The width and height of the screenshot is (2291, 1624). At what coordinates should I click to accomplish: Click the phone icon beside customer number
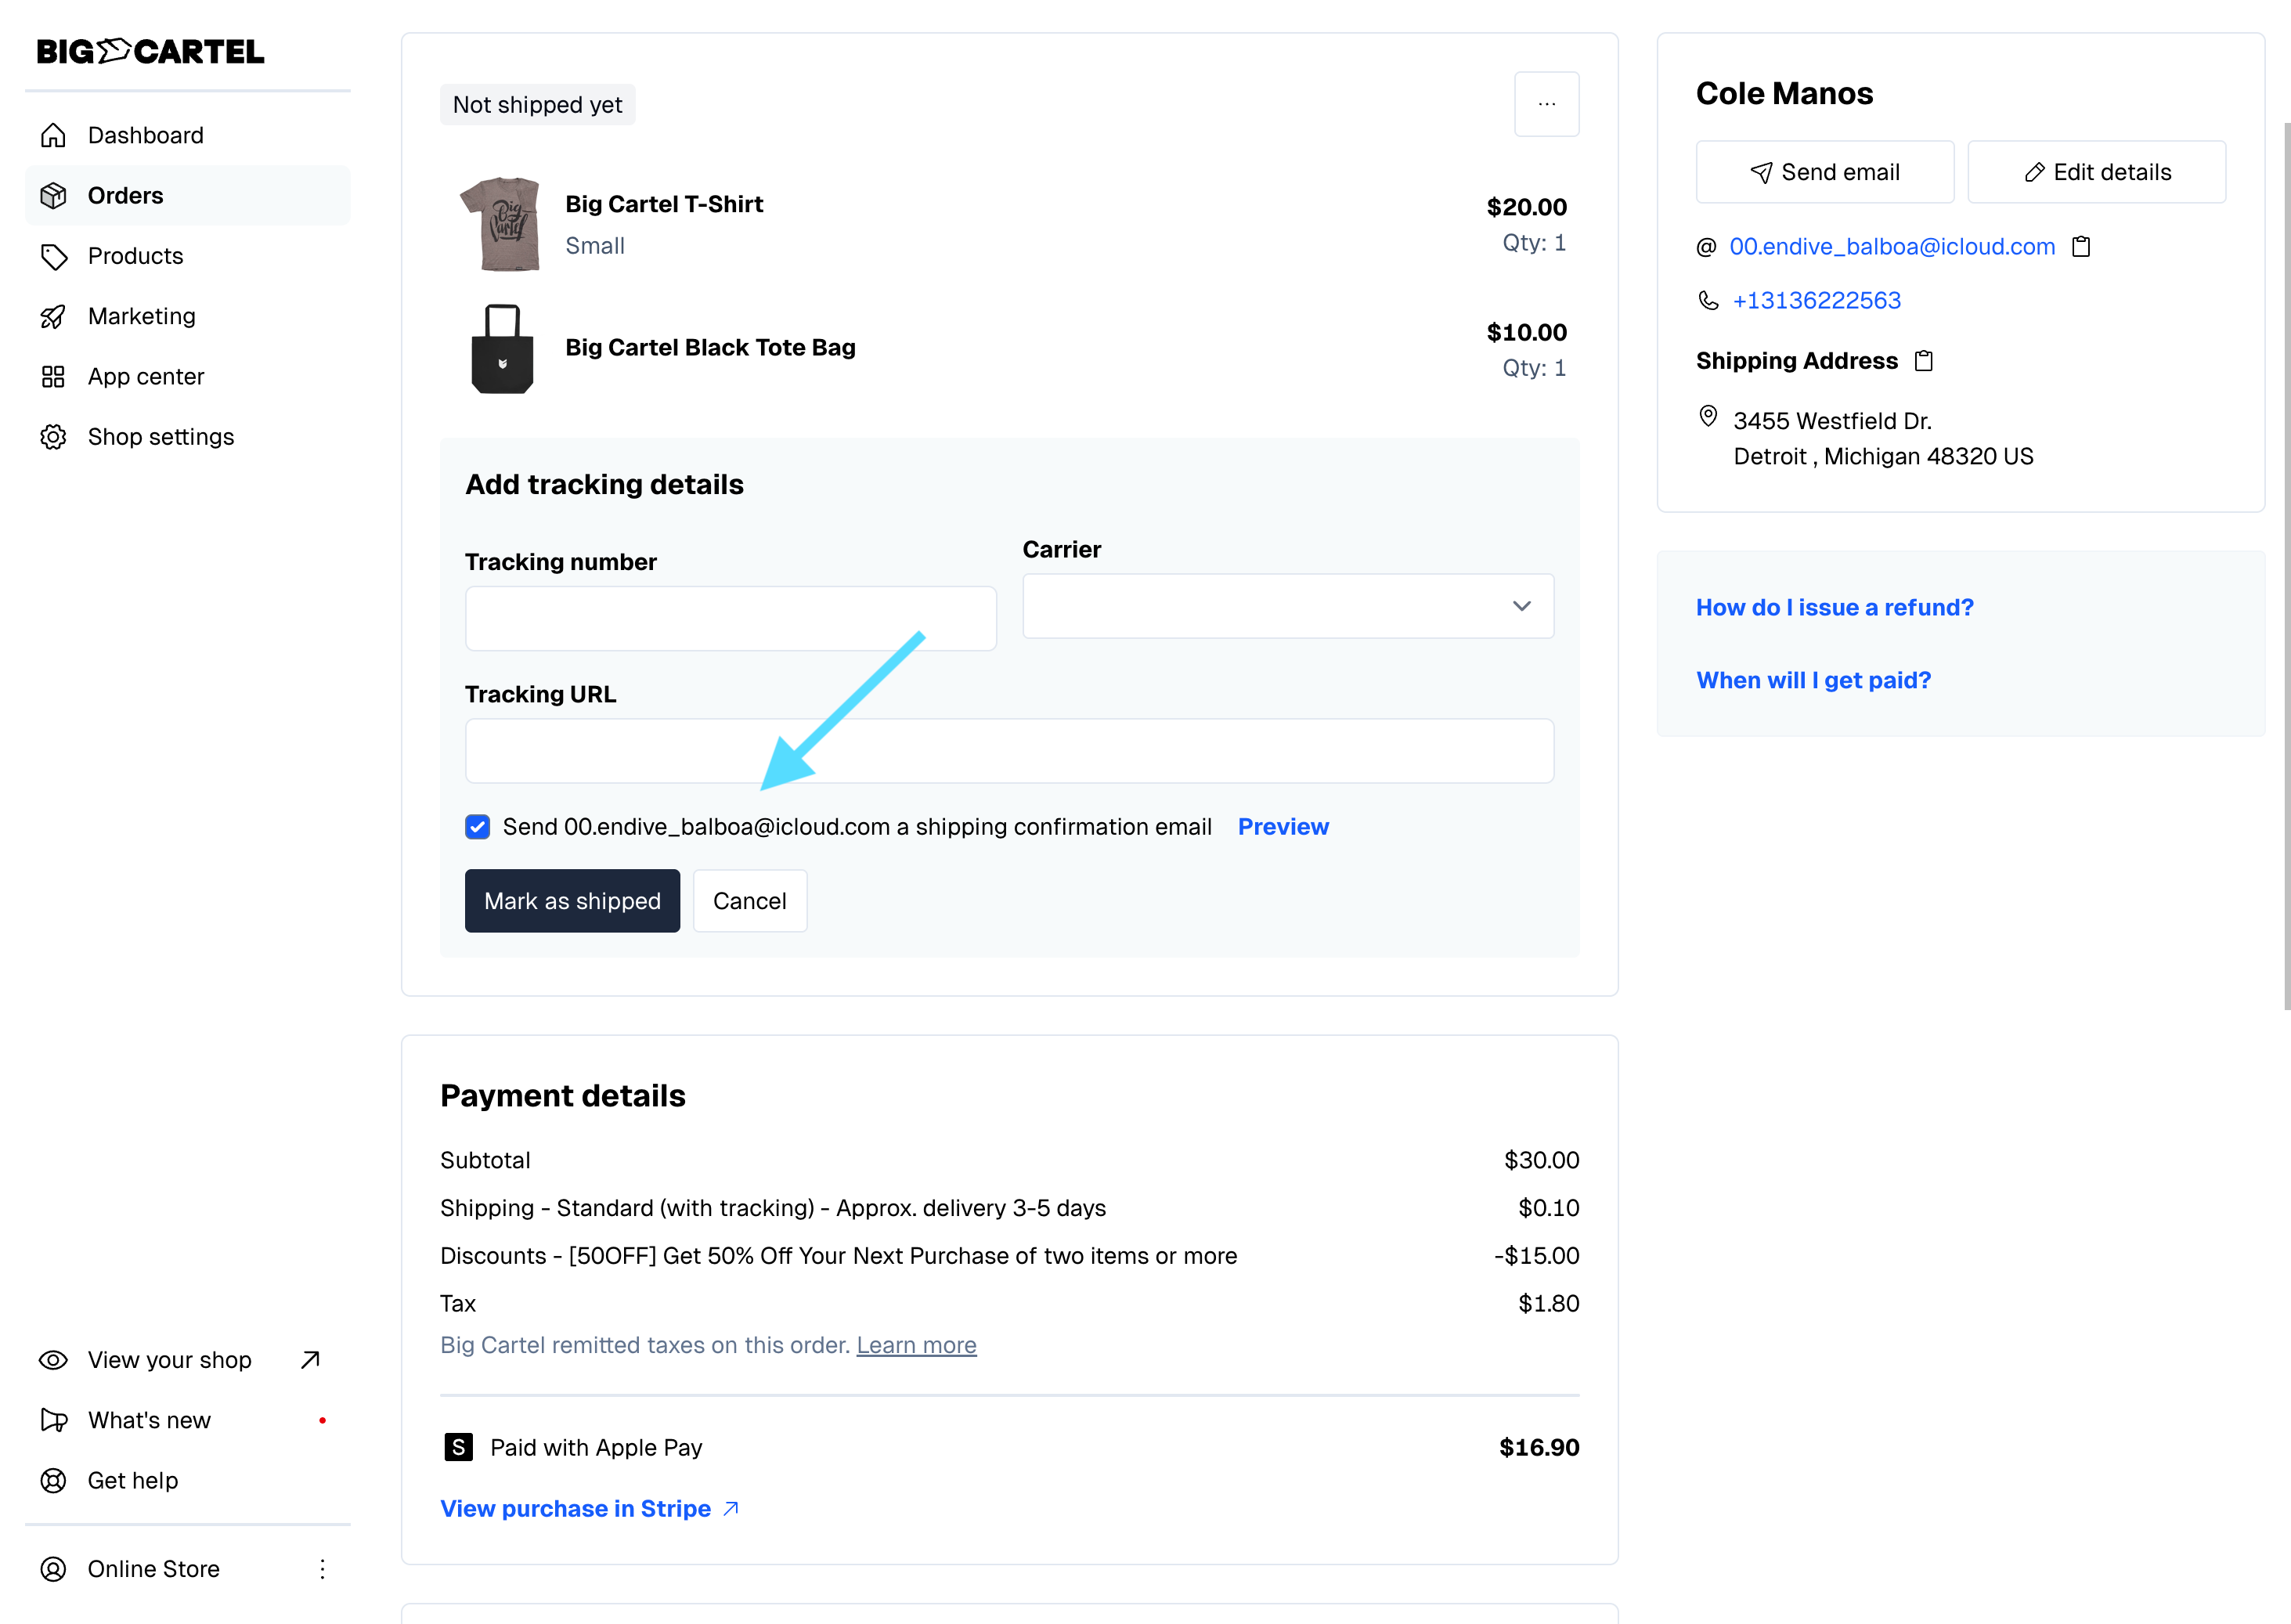point(1708,301)
